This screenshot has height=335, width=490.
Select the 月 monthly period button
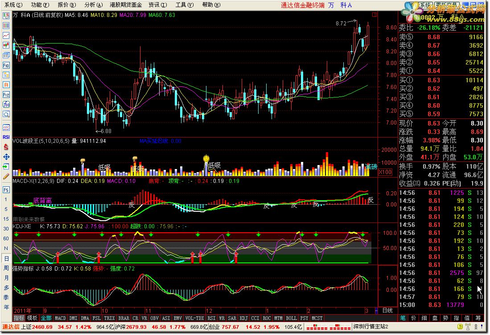point(6,278)
